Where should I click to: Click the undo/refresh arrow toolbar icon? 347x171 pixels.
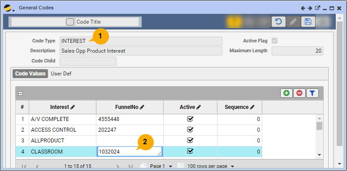(x=278, y=21)
